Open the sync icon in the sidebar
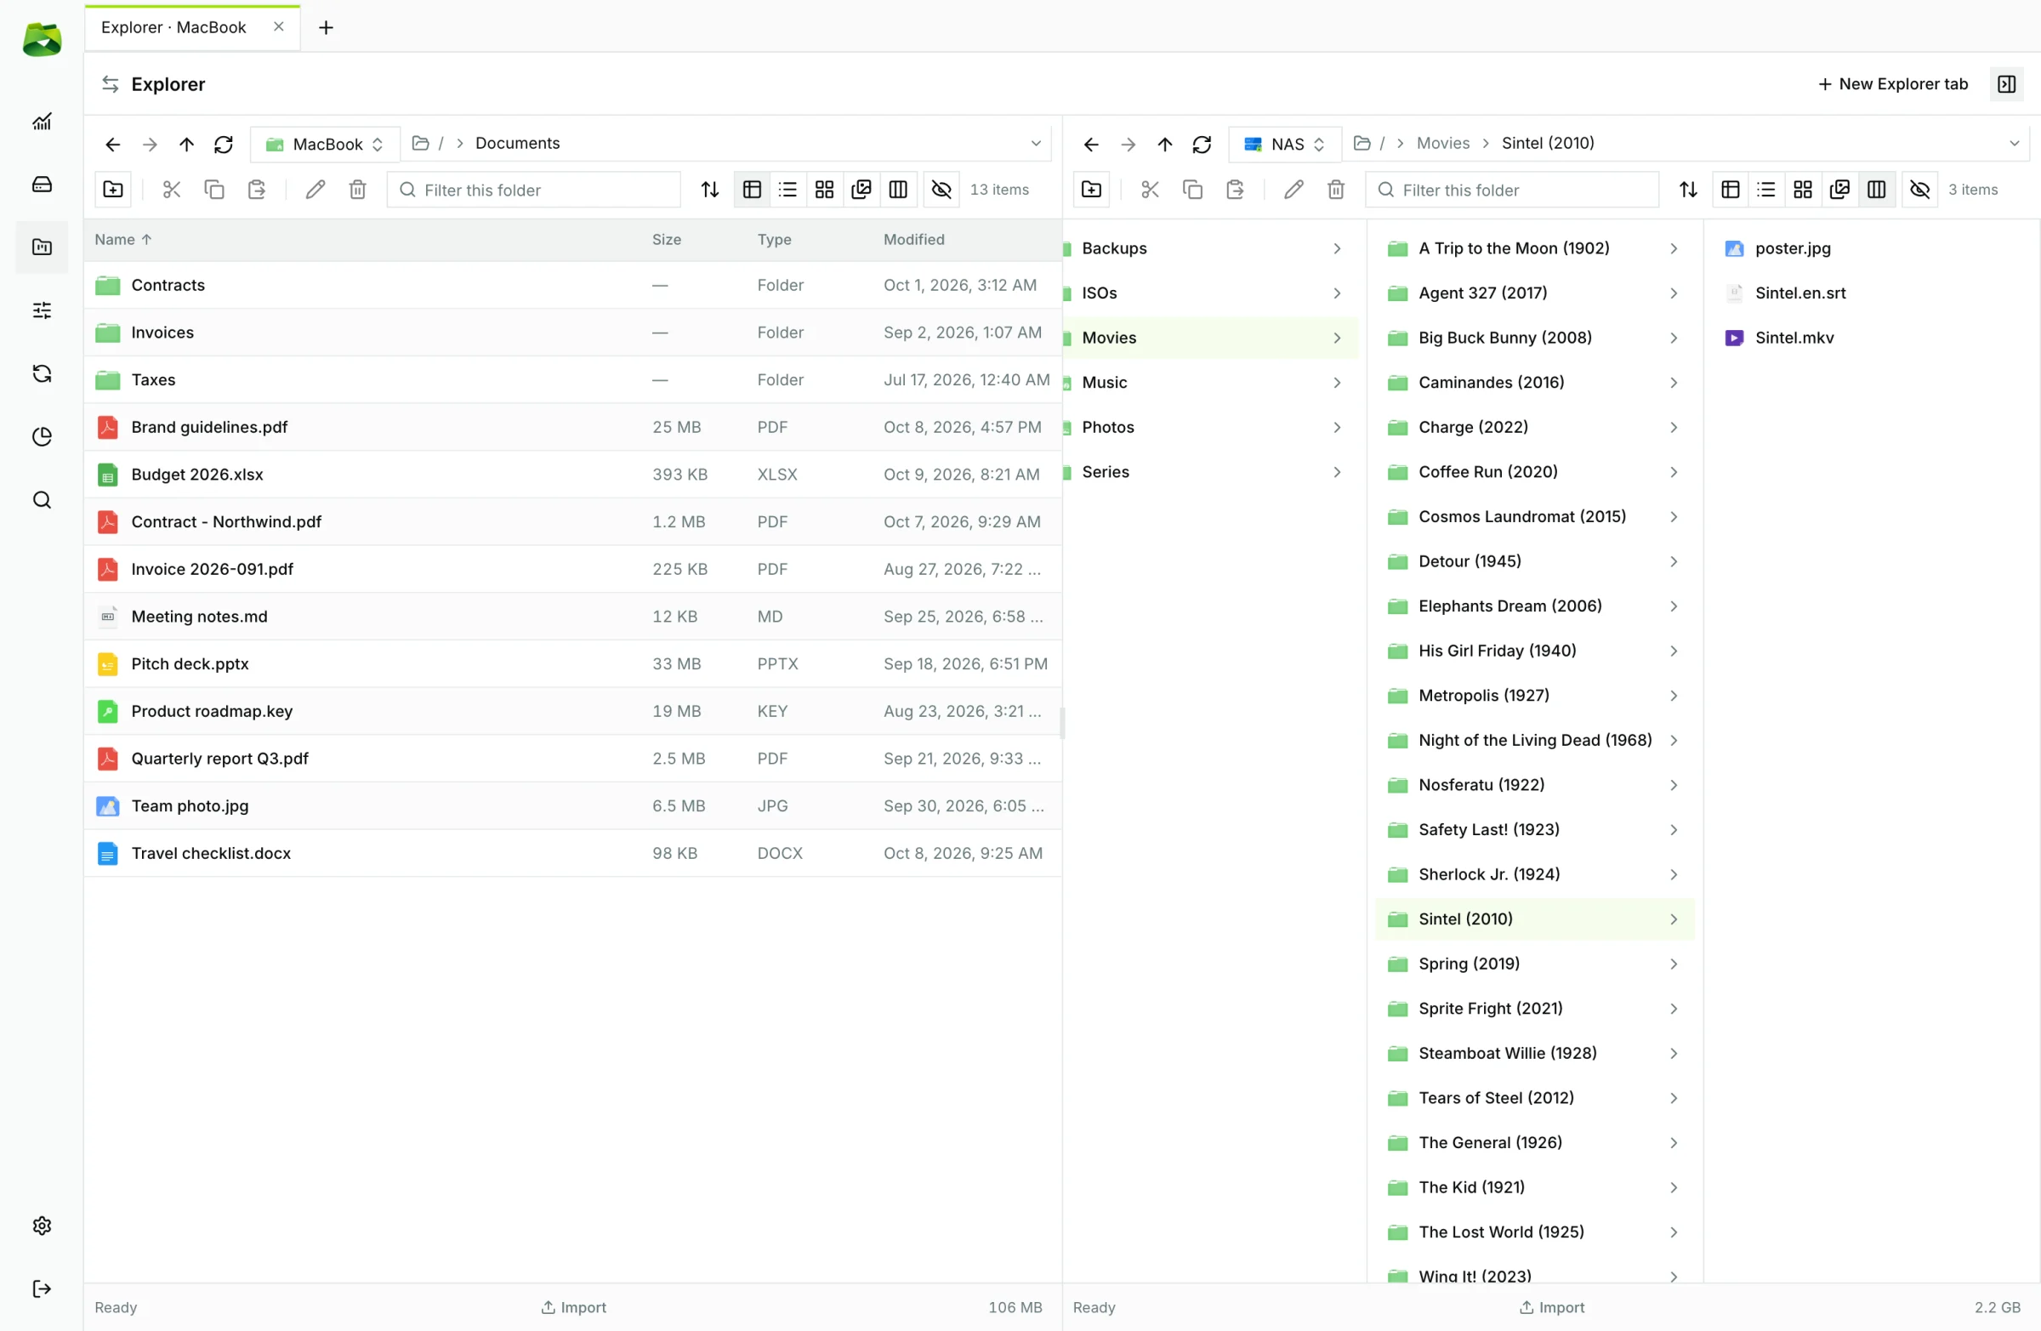The image size is (2041, 1331). [x=41, y=373]
